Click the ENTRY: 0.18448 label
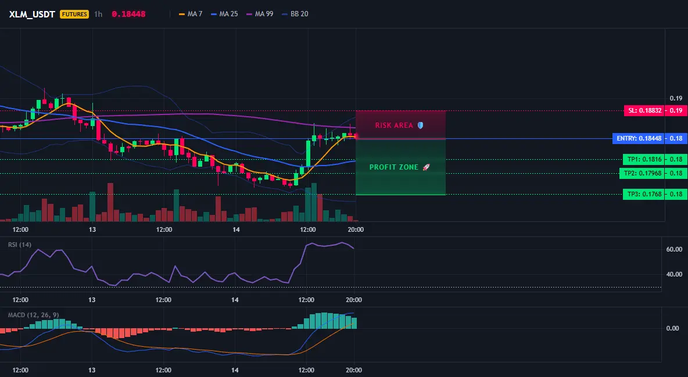The width and height of the screenshot is (688, 377). pos(639,139)
